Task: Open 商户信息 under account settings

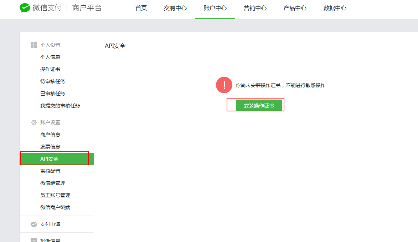Action: [x=50, y=135]
